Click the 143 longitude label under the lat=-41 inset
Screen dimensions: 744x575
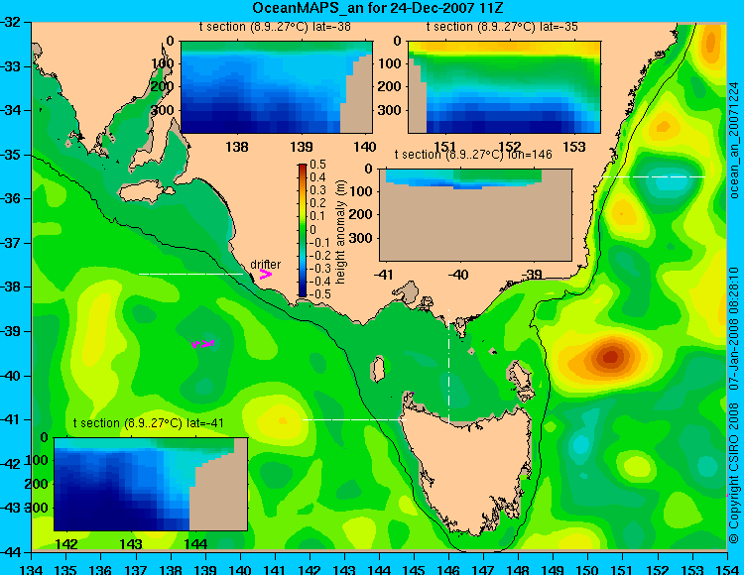pyautogui.click(x=131, y=544)
